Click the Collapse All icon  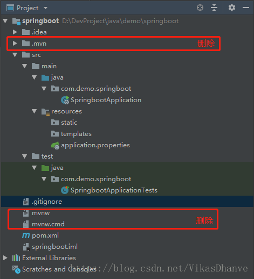coord(214,8)
